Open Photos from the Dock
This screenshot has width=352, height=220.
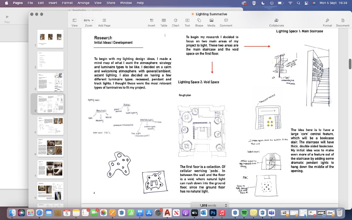pos(103,213)
